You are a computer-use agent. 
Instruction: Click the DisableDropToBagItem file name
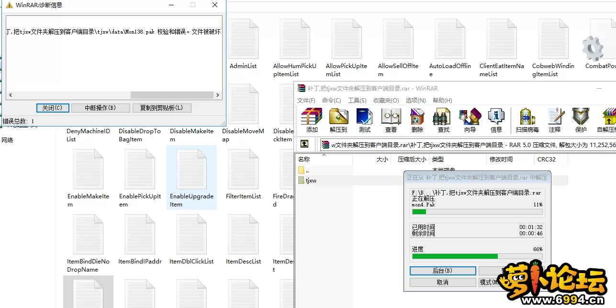tap(140, 135)
